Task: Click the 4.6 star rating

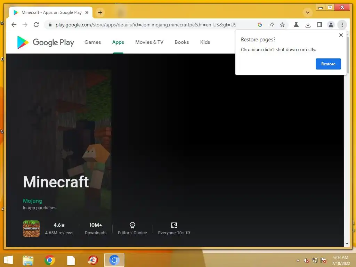Action: (59, 225)
